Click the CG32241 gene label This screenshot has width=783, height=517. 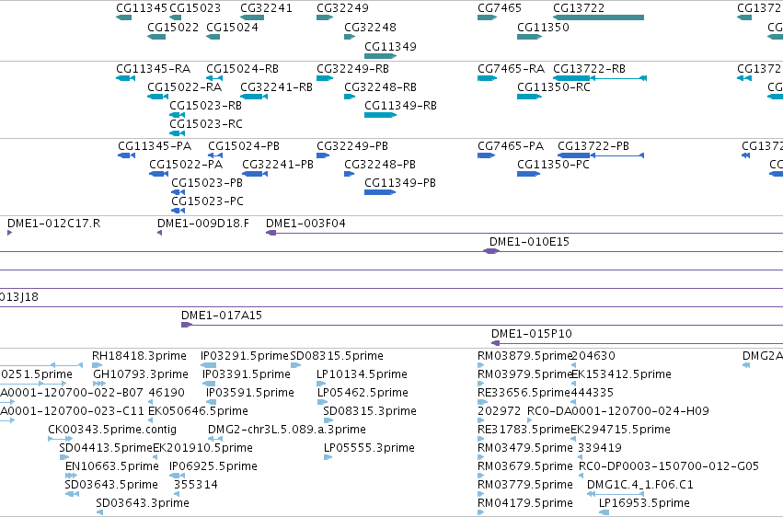[x=266, y=8]
